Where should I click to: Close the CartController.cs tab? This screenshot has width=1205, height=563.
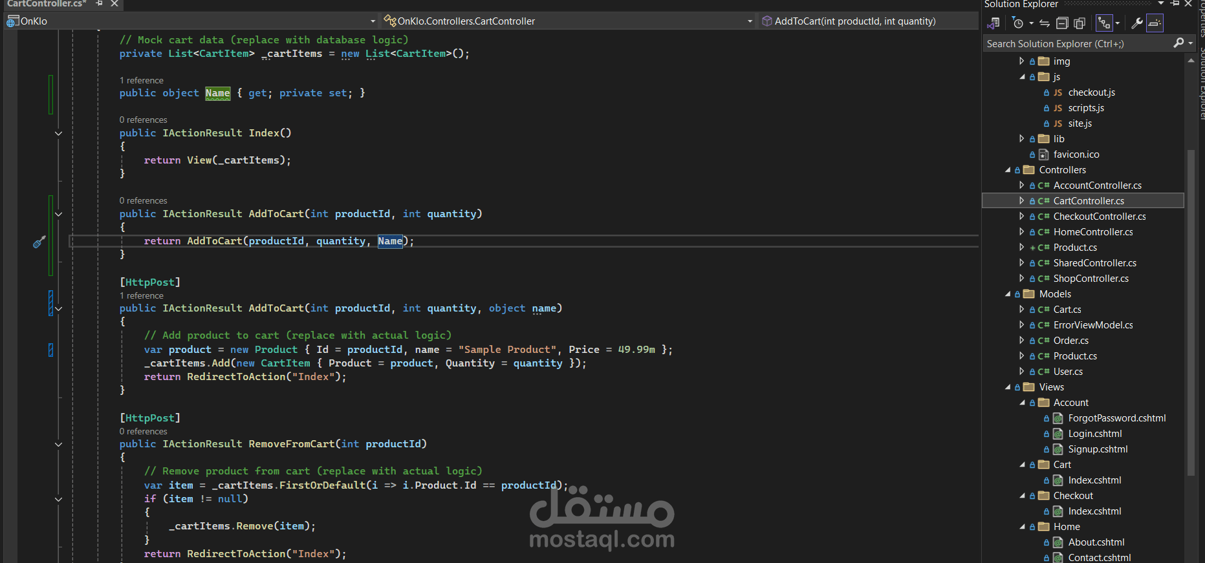[x=114, y=3]
